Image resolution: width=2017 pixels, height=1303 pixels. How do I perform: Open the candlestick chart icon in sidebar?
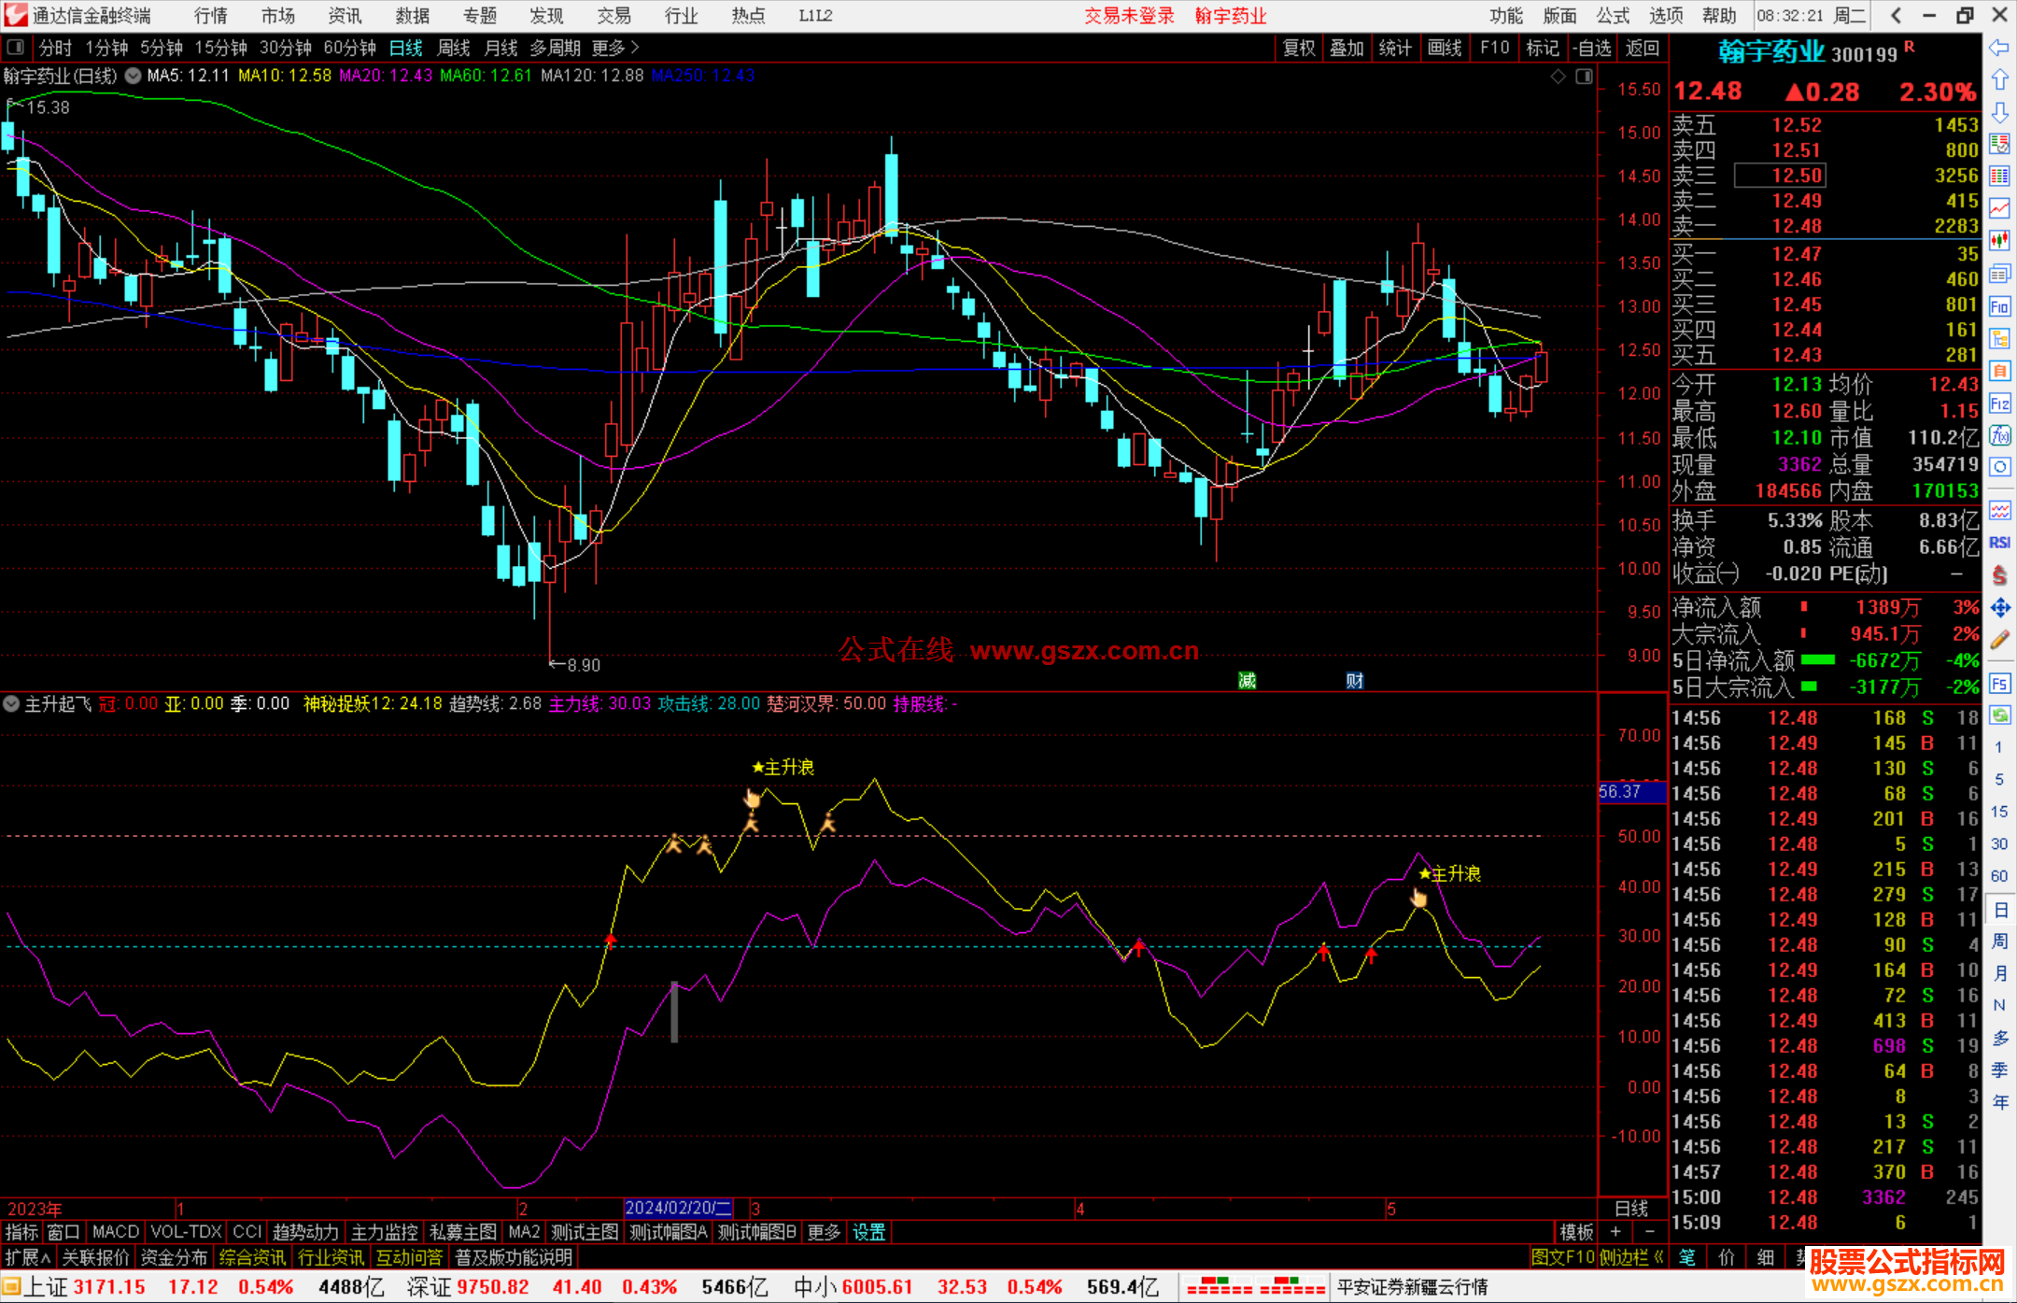click(x=1999, y=240)
